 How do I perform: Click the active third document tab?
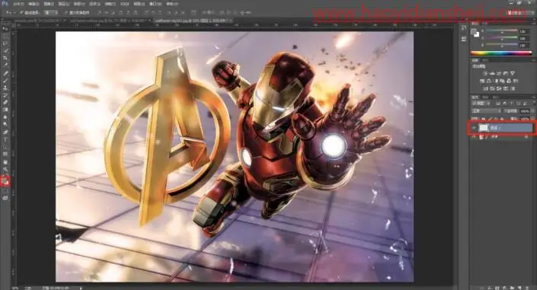click(x=193, y=21)
